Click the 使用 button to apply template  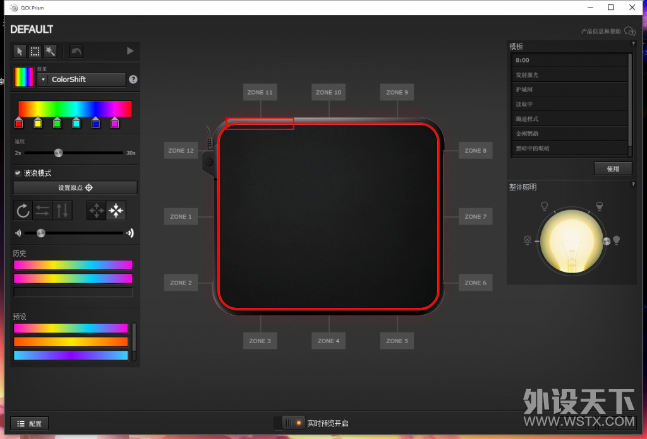click(x=612, y=168)
